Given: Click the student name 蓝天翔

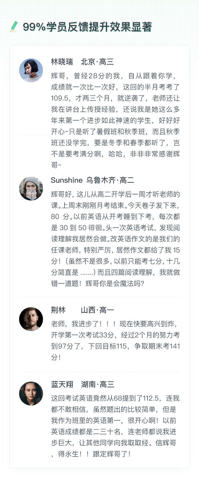Looking at the screenshot, I should pyautogui.click(x=62, y=384).
